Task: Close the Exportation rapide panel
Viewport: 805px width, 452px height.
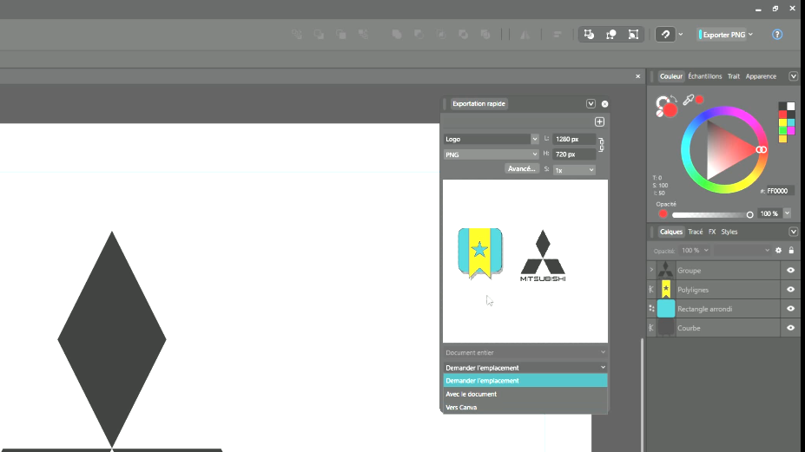Action: 604,103
